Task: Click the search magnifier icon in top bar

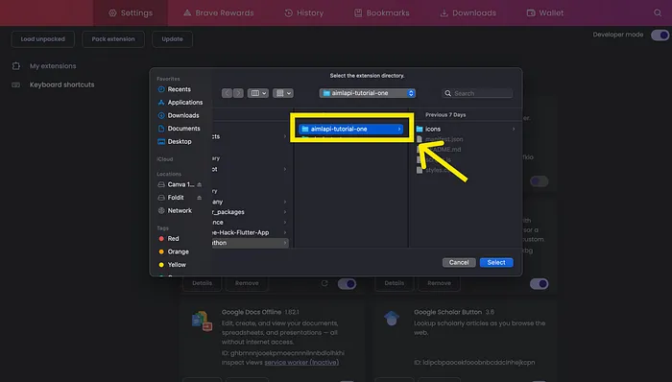Action: coord(658,12)
